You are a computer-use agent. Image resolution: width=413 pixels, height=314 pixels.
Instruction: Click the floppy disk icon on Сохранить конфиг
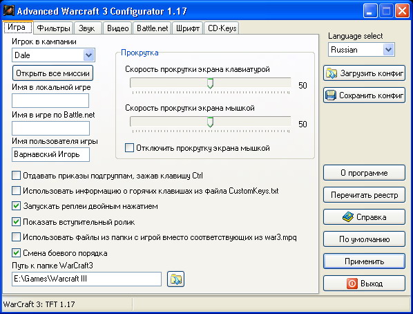(x=331, y=95)
